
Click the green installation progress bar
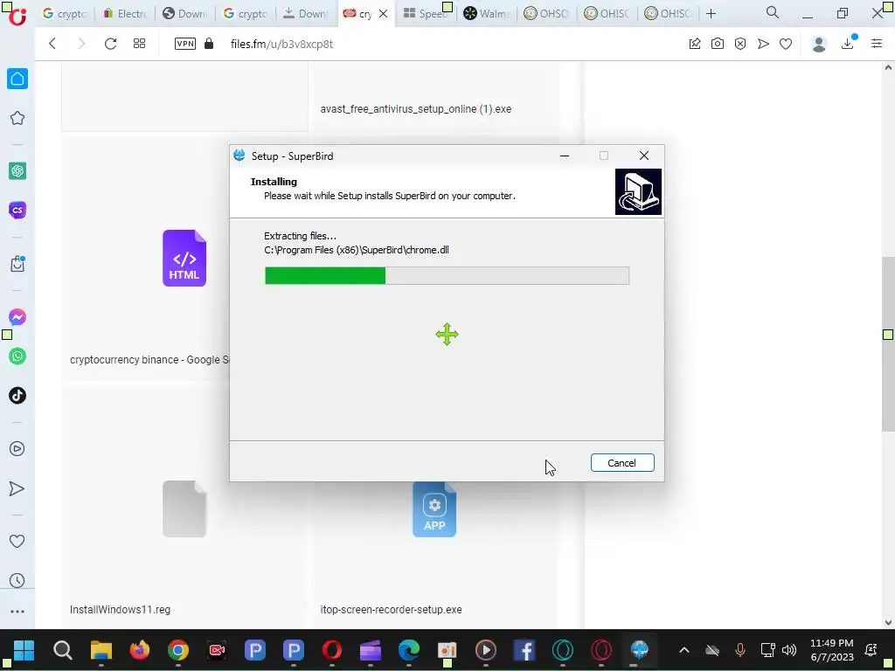[x=447, y=275]
